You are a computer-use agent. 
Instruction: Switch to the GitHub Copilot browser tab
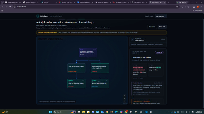pos(31,2)
